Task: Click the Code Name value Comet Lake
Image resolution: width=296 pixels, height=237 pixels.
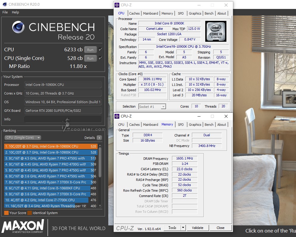Action: click(154, 29)
